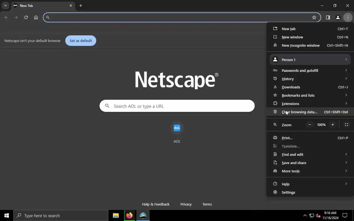The image size is (354, 221).
Task: Expand Find and edit submenu
Action: click(x=310, y=154)
